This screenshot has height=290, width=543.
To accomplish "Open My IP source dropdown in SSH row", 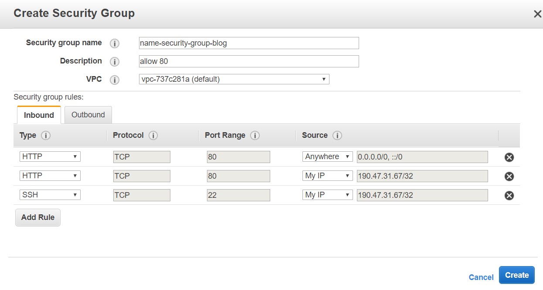I will 328,195.
